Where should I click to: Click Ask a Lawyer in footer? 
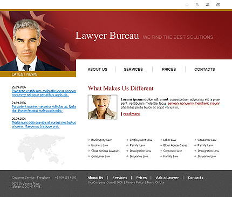tap(167, 178)
